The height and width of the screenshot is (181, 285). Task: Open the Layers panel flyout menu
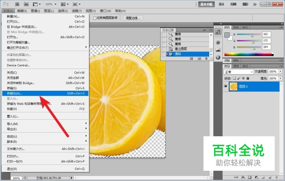tap(281, 66)
